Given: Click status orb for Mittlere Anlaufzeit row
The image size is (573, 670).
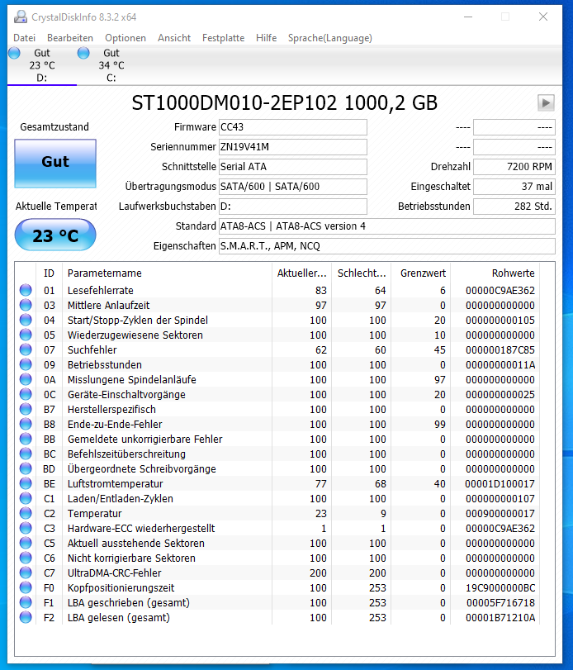Looking at the screenshot, I should coord(26,305).
